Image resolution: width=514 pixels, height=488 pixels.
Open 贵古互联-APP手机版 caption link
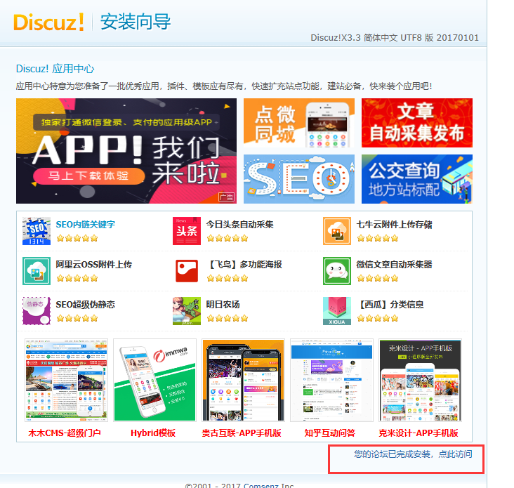click(242, 433)
